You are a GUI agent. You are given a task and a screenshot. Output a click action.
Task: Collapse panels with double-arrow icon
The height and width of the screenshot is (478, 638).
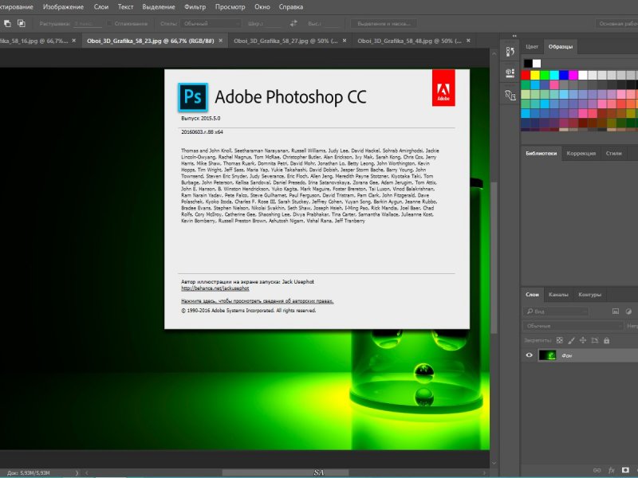514,36
